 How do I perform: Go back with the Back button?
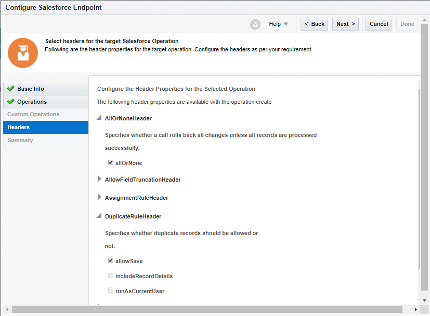coord(314,24)
